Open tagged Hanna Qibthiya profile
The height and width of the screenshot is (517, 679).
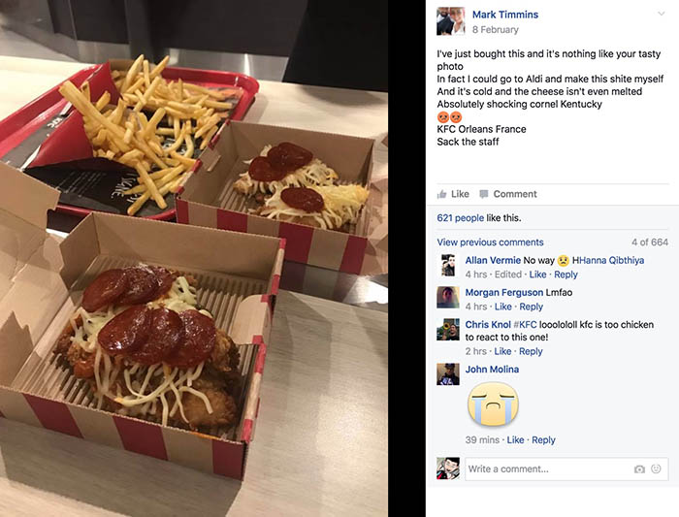click(608, 260)
